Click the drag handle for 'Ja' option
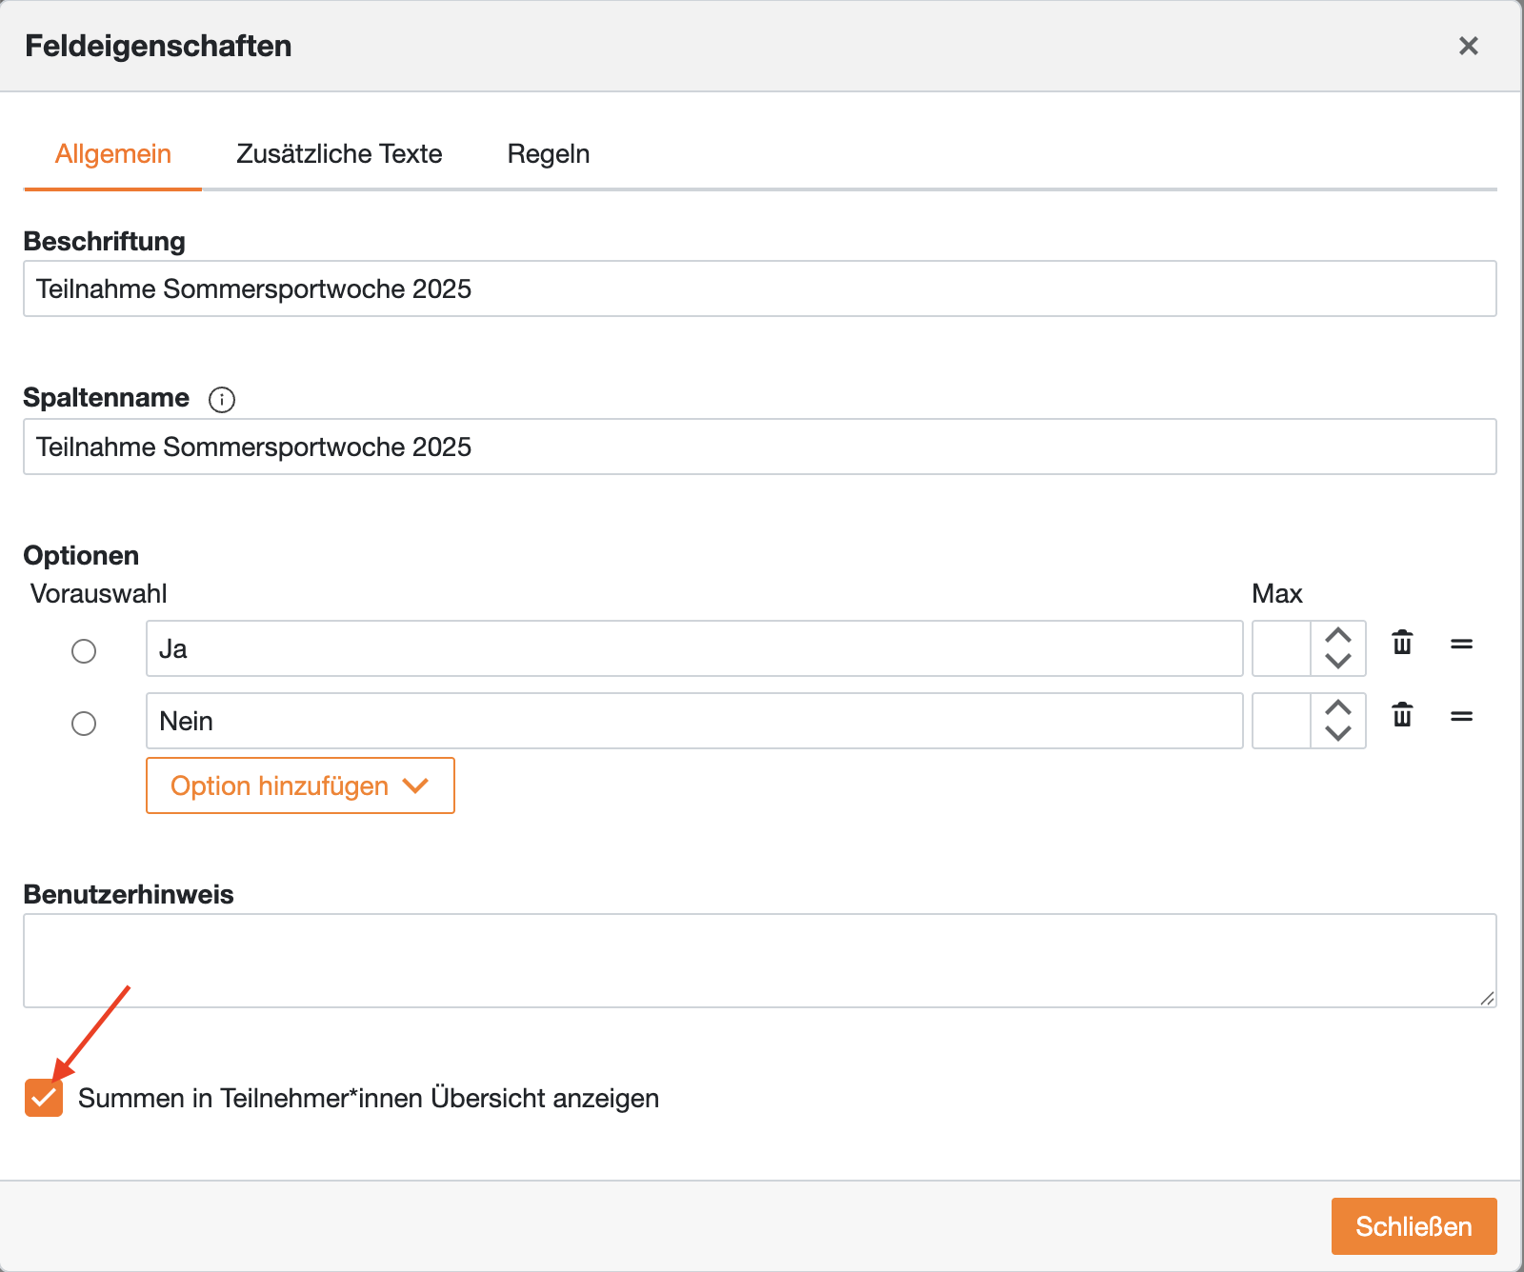 (x=1461, y=645)
